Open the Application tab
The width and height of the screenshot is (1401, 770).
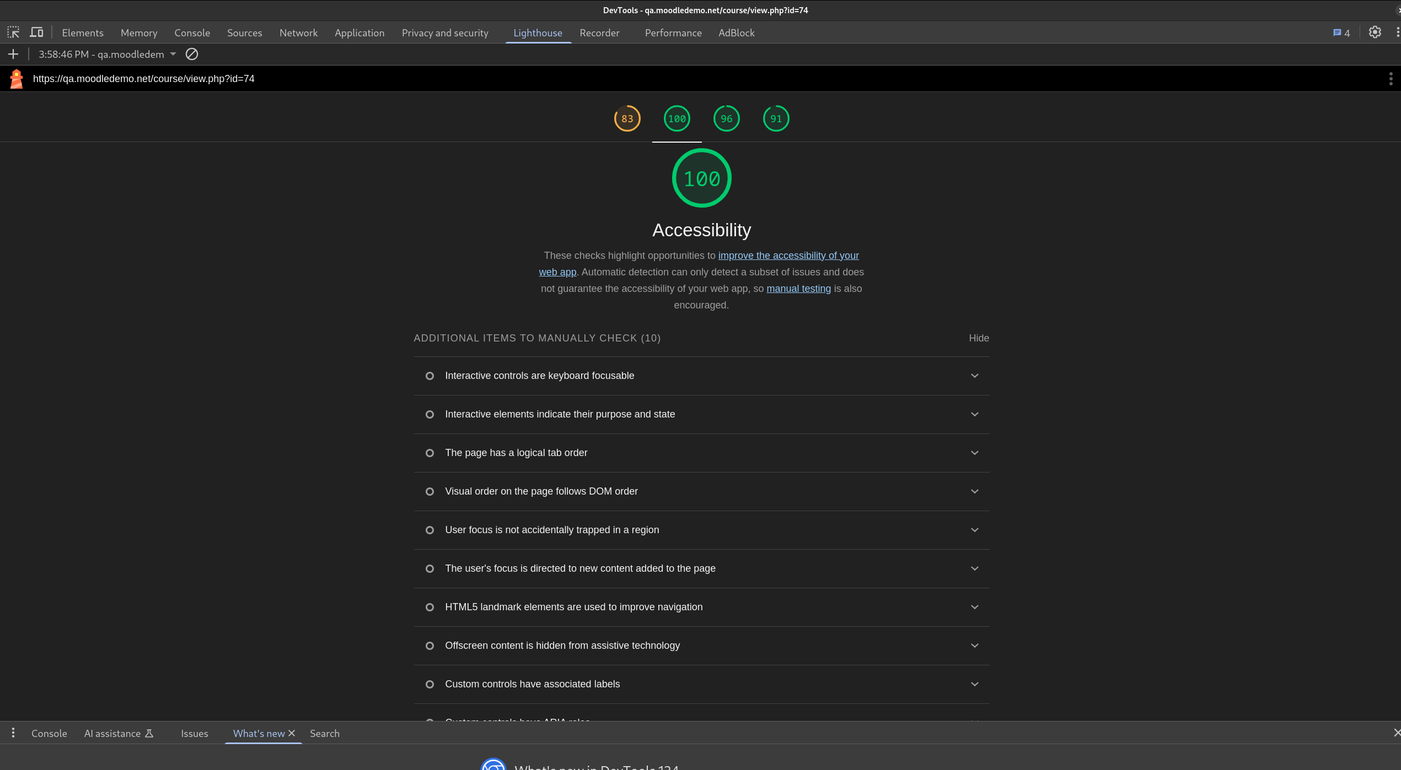click(359, 32)
